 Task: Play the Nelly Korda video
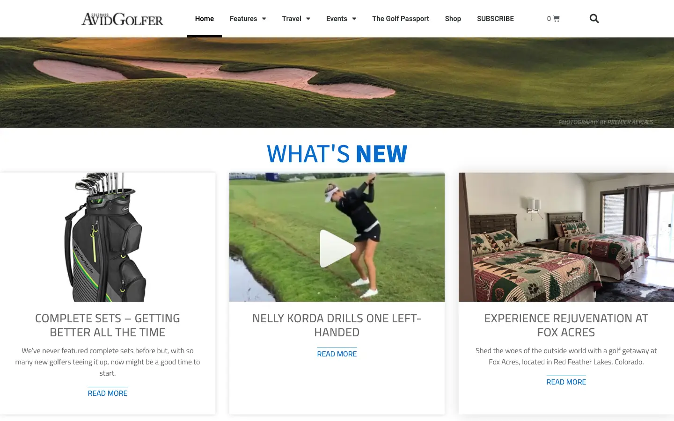tap(337, 248)
